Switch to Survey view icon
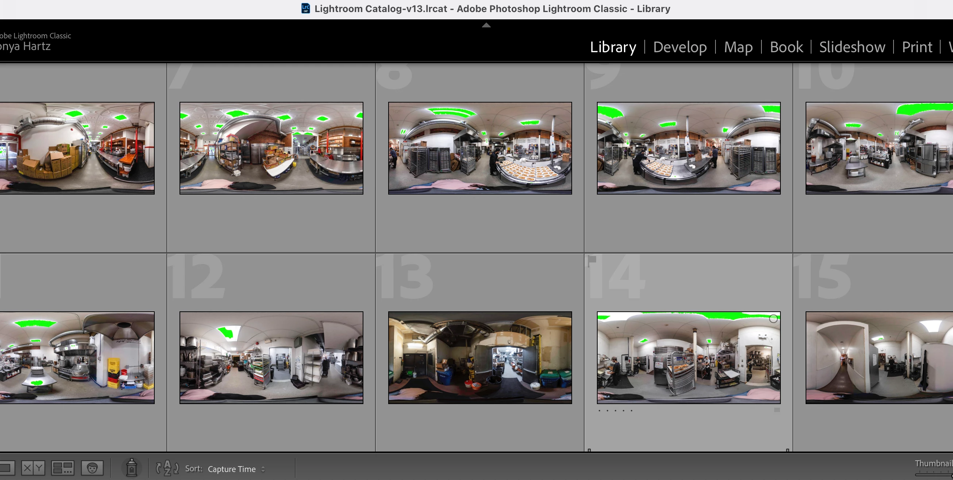 (62, 468)
